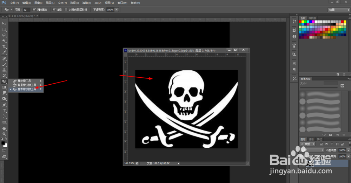351x183 pixels.
Task: Open Swatches panel flyout menu
Action: [349, 18]
